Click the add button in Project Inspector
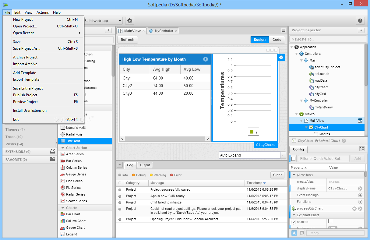This screenshot has width=370, height=240. coord(361,30)
